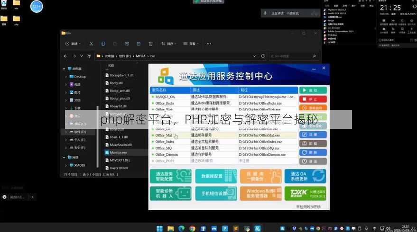Select the Office_Daemon service row

tap(223, 154)
